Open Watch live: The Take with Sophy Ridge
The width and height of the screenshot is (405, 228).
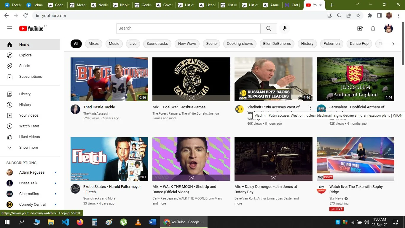pyautogui.click(x=356, y=189)
